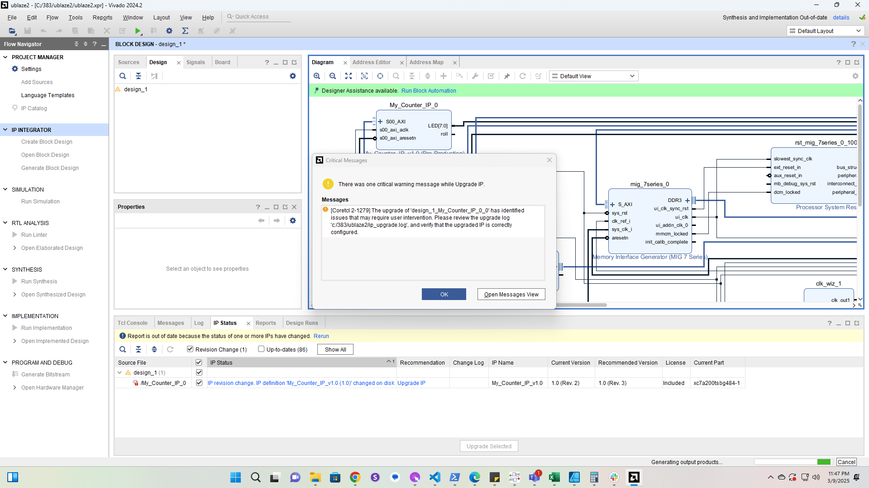Open the Reports menu
This screenshot has width=869, height=488.
[102, 17]
